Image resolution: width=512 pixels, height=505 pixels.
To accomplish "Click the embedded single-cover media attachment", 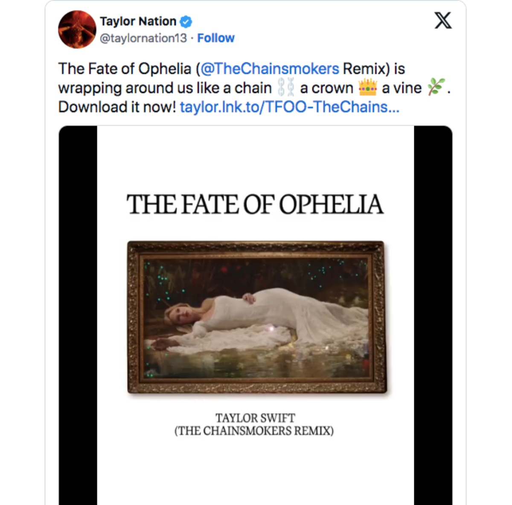I will point(256,316).
